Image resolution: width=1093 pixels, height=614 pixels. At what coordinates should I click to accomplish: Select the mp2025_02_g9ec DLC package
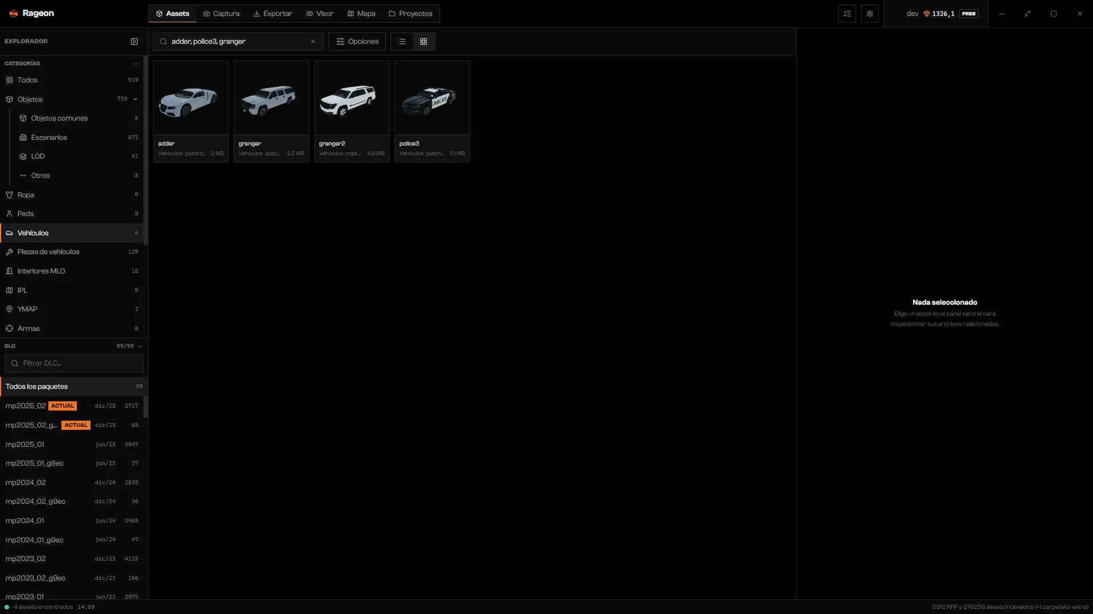[x=72, y=425]
